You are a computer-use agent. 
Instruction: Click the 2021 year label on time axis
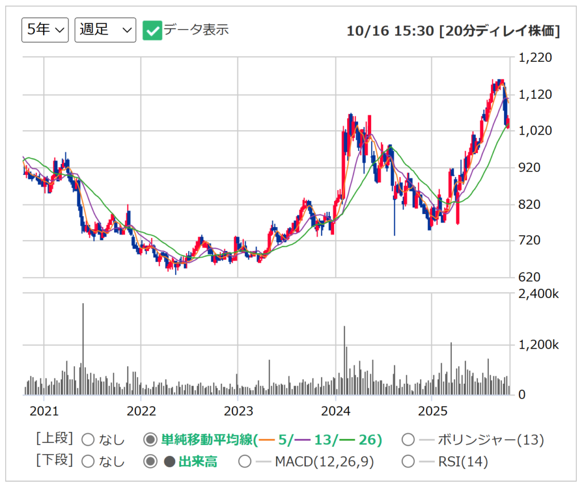[x=44, y=410]
